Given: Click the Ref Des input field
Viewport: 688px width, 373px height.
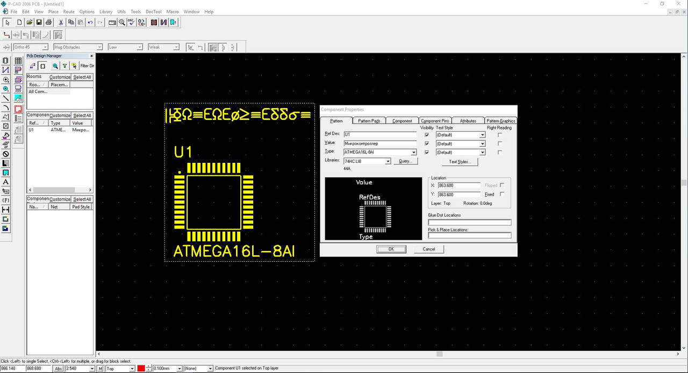Looking at the screenshot, I should pos(380,135).
